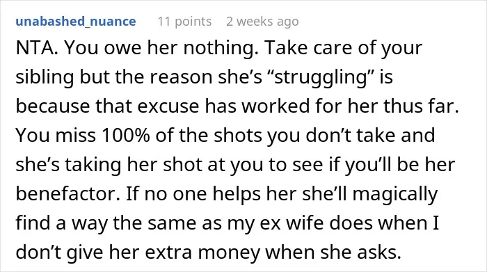Click the '100%' figure in the comment
The image size is (487, 272).
point(125,136)
